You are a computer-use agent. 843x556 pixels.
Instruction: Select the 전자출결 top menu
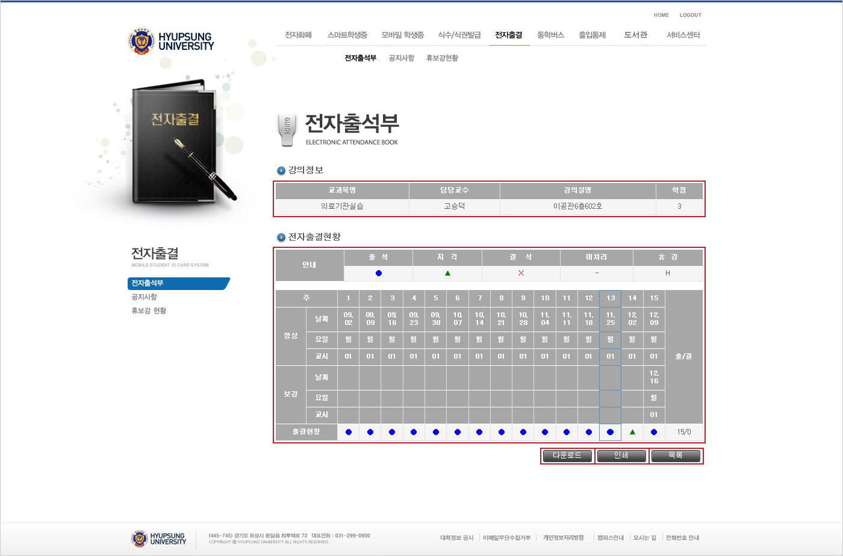click(509, 35)
